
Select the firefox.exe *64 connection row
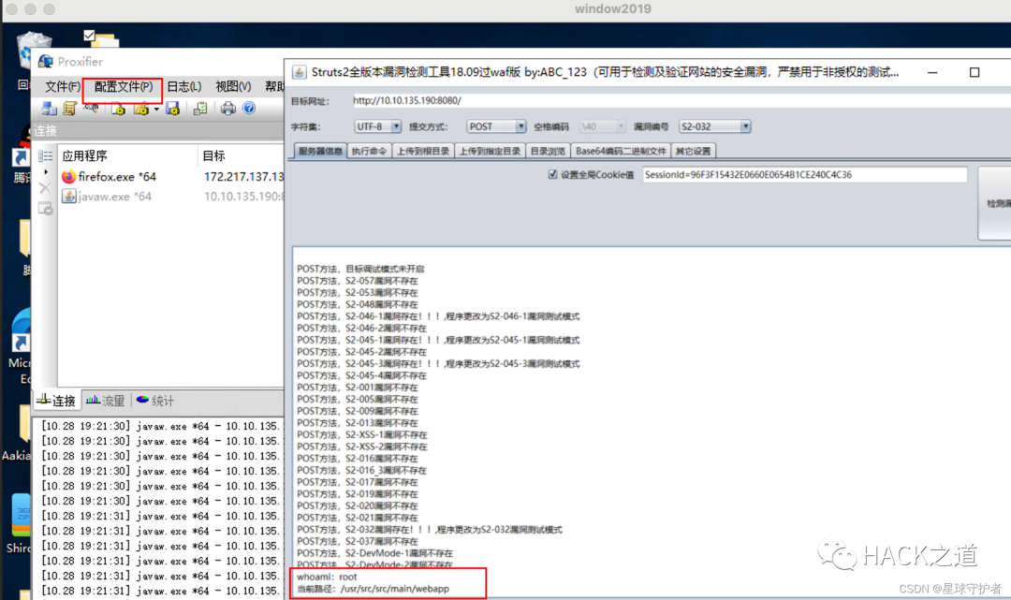click(x=171, y=177)
